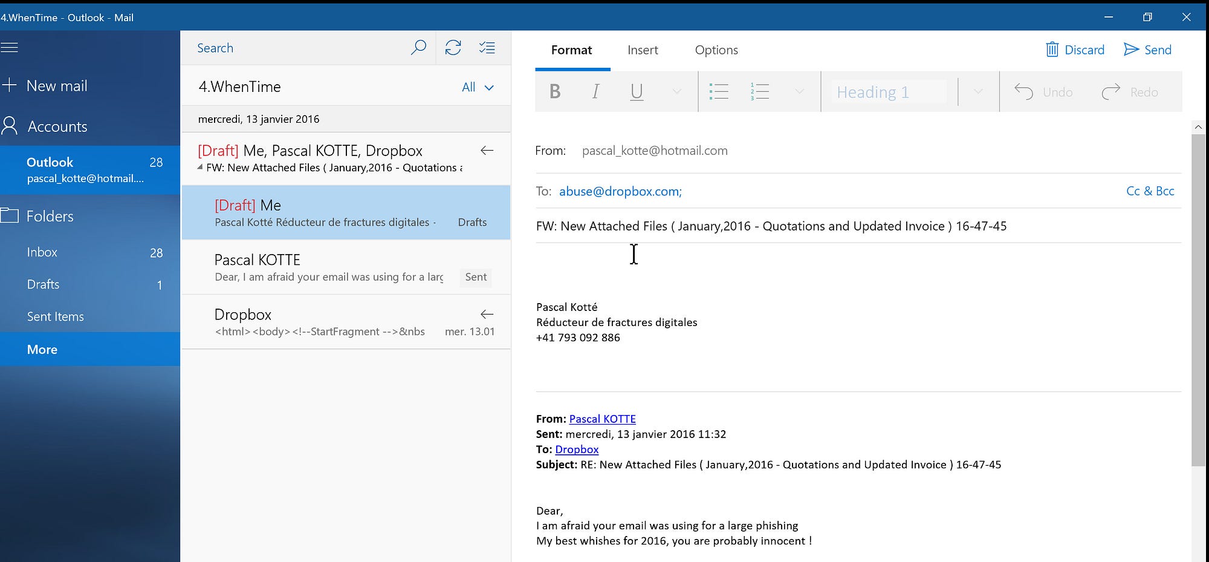Image resolution: width=1209 pixels, height=562 pixels.
Task: Open the Accounts person icon
Action: coord(9,126)
